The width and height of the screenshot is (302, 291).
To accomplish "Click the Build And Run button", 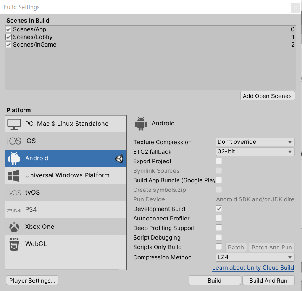I will (x=268, y=280).
